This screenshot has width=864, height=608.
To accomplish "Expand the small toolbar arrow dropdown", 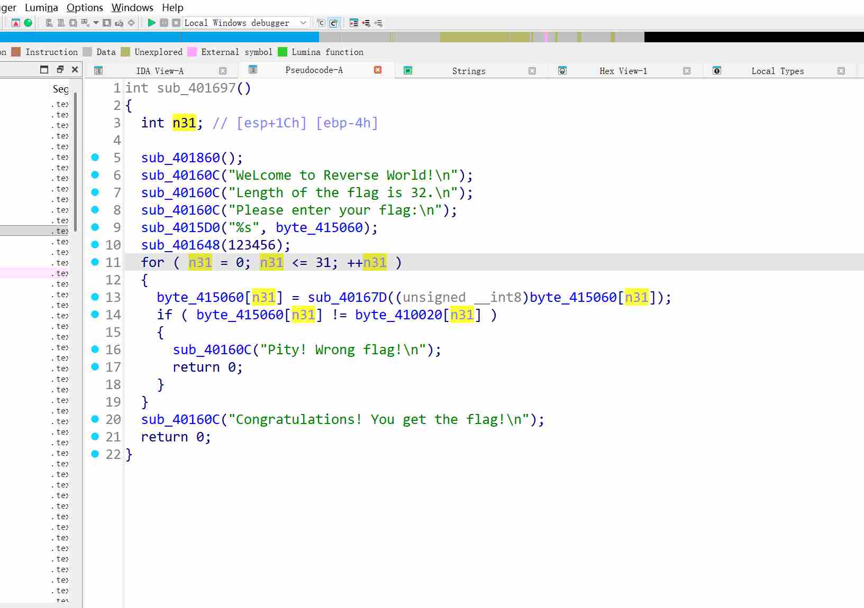I will (96, 23).
